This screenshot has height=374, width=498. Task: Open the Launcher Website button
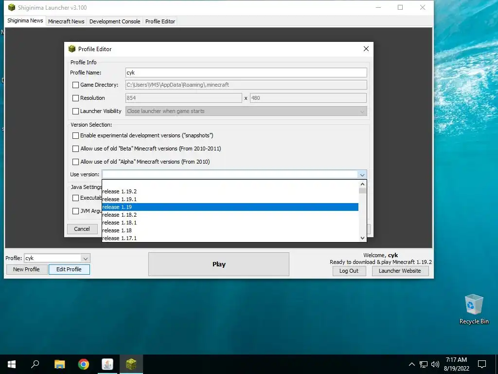pos(400,271)
